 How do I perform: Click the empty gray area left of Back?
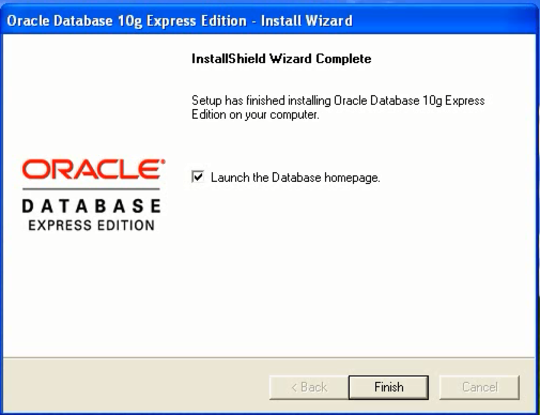click(x=135, y=387)
